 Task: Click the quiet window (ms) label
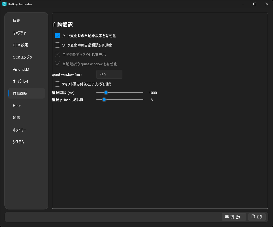click(67, 74)
